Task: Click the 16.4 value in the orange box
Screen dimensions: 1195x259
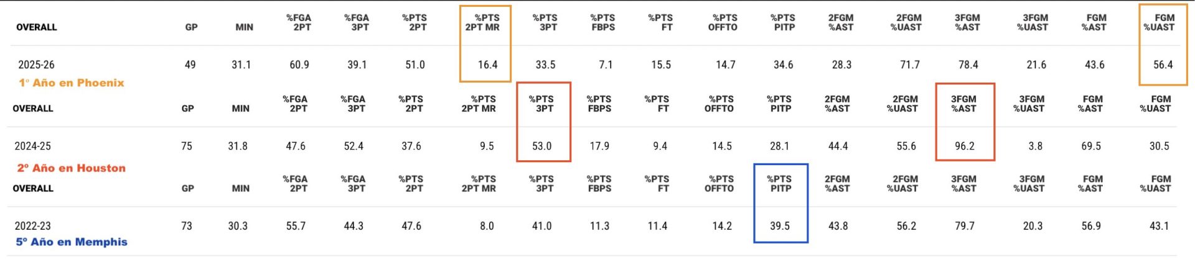Action: coord(487,65)
